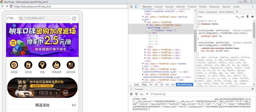Image resolution: width=256 pixels, height=112 pixels.
Task: Tap the 买机油 engine oil icon
Action: 28,65
